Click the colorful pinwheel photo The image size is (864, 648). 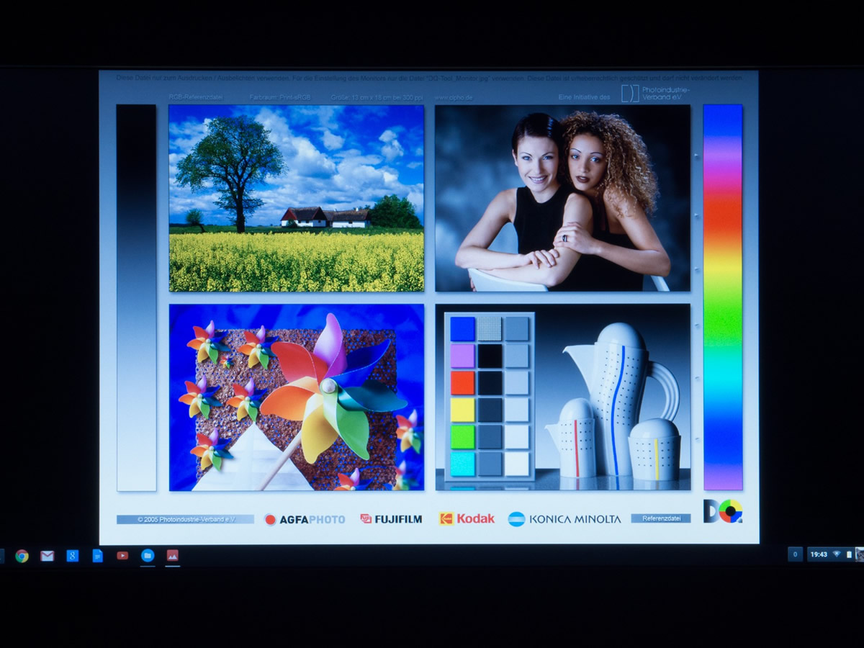coord(296,397)
